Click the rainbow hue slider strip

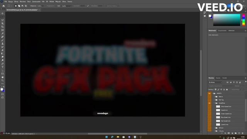(x=244, y=20)
